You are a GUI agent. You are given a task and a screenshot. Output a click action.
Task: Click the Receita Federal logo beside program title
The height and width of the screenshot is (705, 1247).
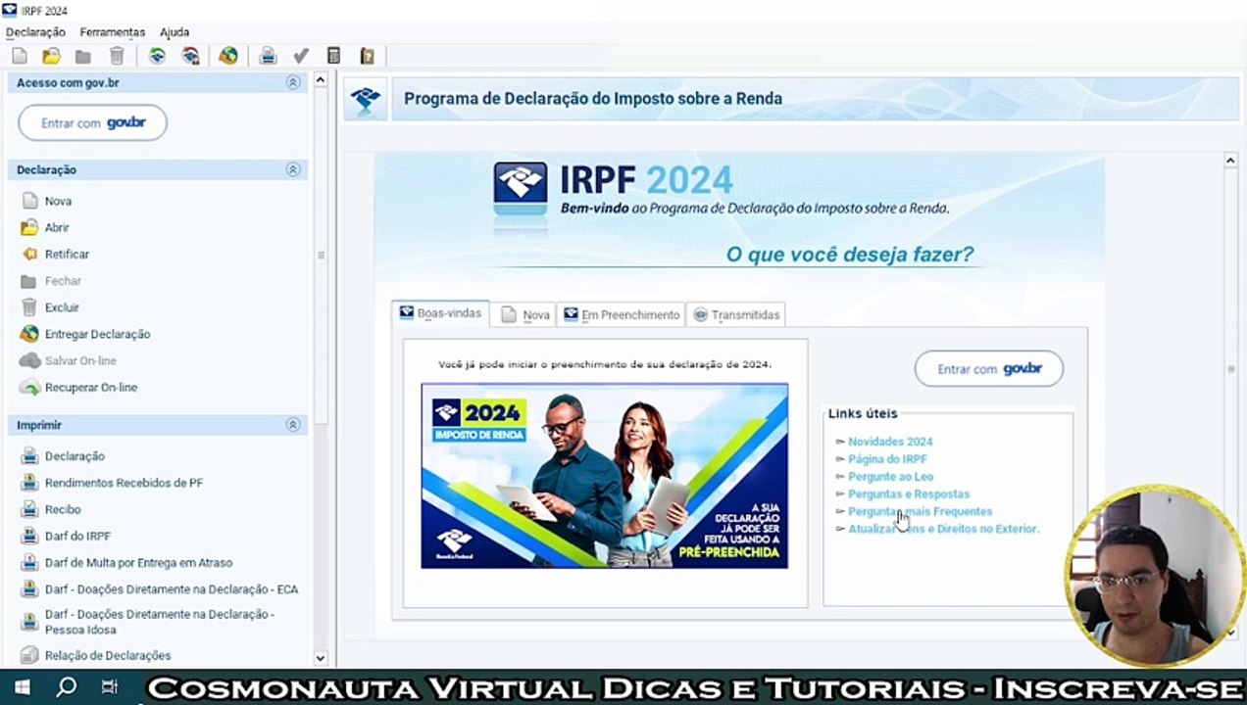[x=366, y=99]
